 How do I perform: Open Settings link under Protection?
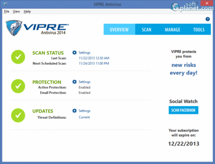[84, 82]
